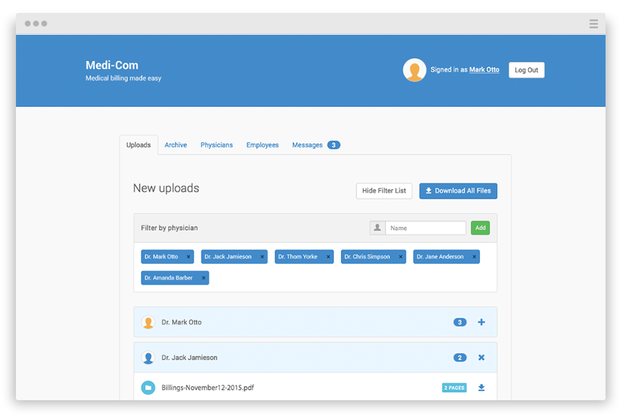Open the Mark Otto profile link

(x=484, y=69)
